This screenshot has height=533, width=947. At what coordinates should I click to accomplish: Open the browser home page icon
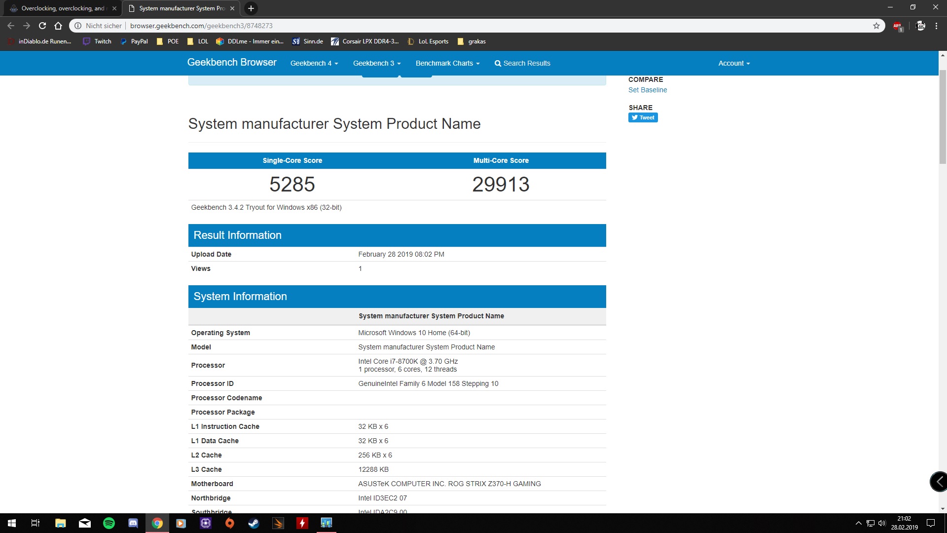coord(58,26)
